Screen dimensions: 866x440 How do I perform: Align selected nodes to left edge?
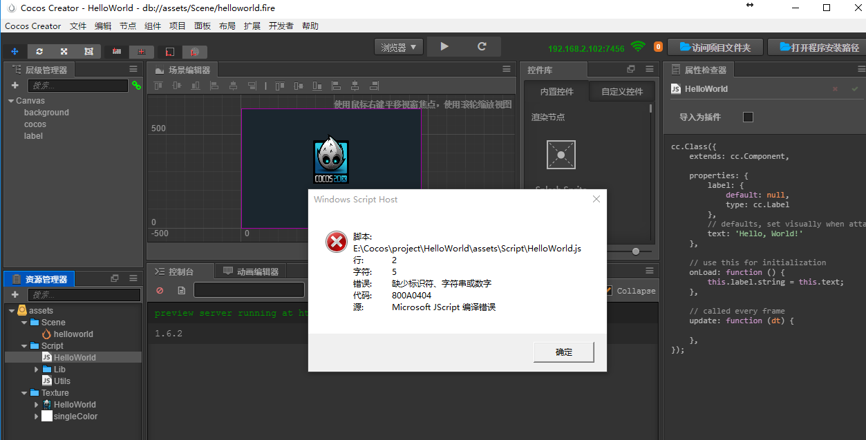214,86
